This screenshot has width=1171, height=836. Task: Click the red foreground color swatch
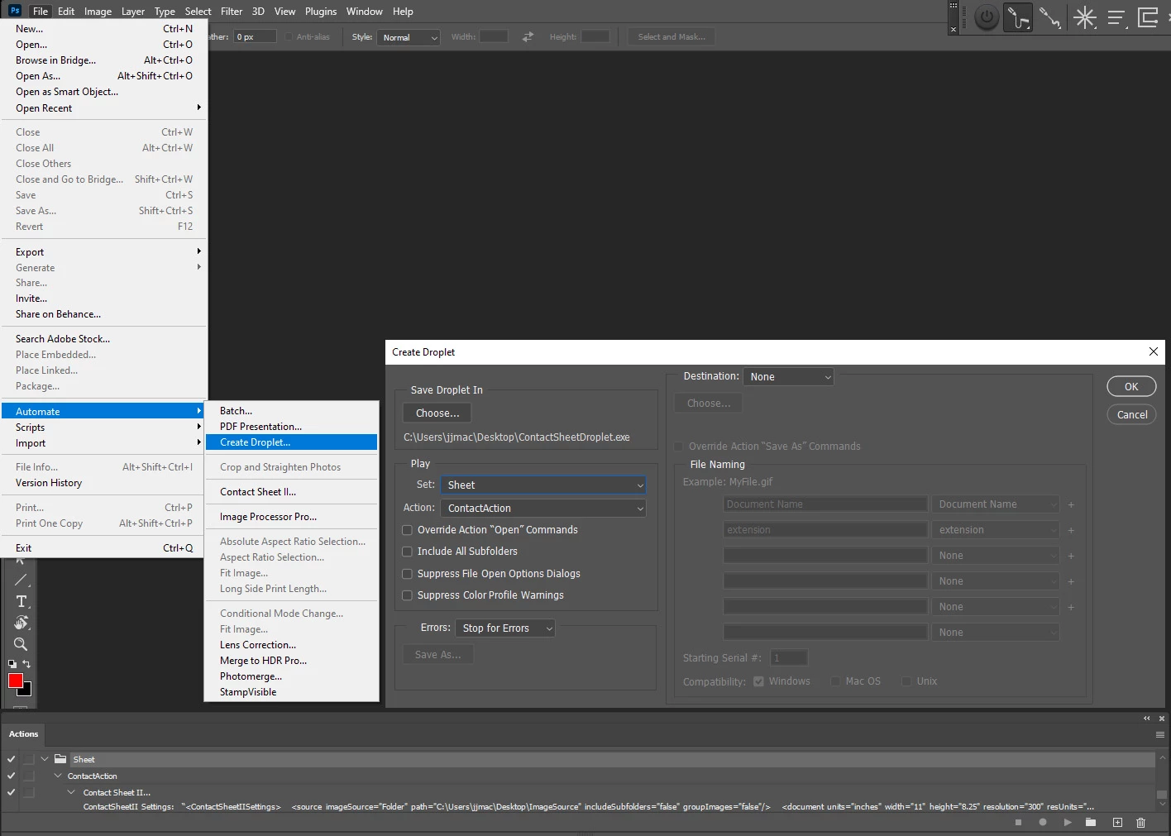pos(15,680)
